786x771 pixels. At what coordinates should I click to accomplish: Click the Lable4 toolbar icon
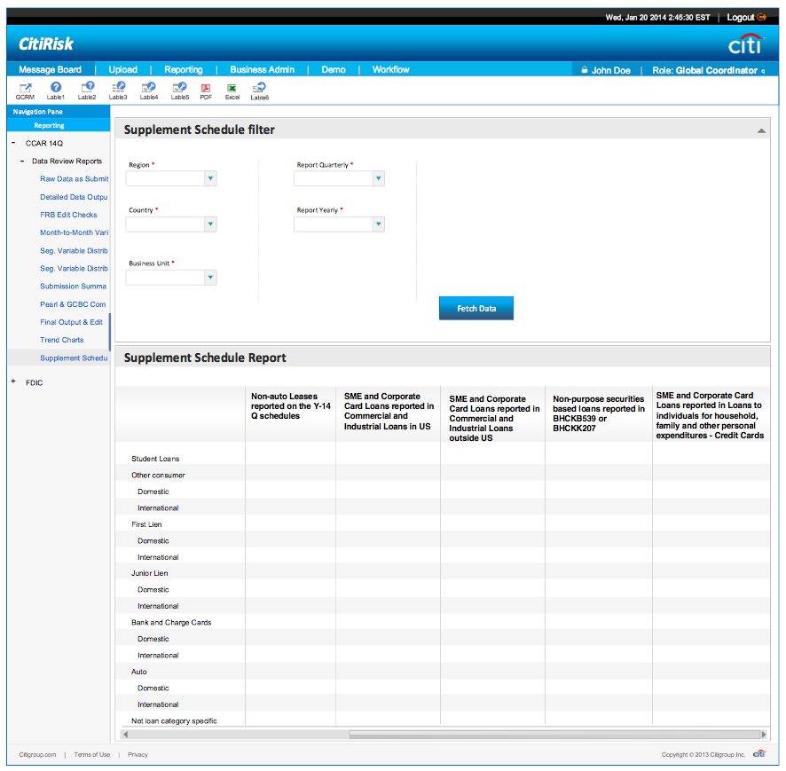149,87
